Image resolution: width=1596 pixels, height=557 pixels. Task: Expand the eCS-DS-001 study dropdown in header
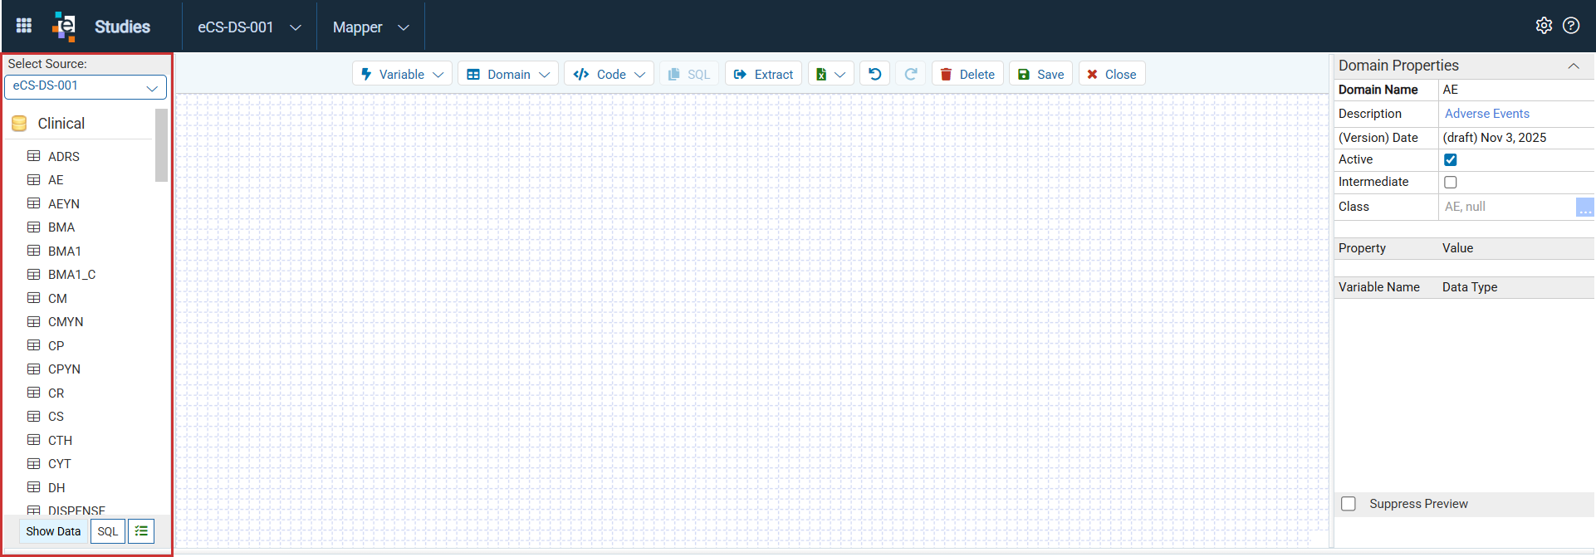tap(296, 27)
